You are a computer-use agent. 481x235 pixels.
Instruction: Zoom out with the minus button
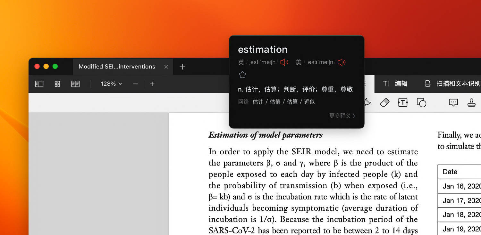tap(135, 84)
